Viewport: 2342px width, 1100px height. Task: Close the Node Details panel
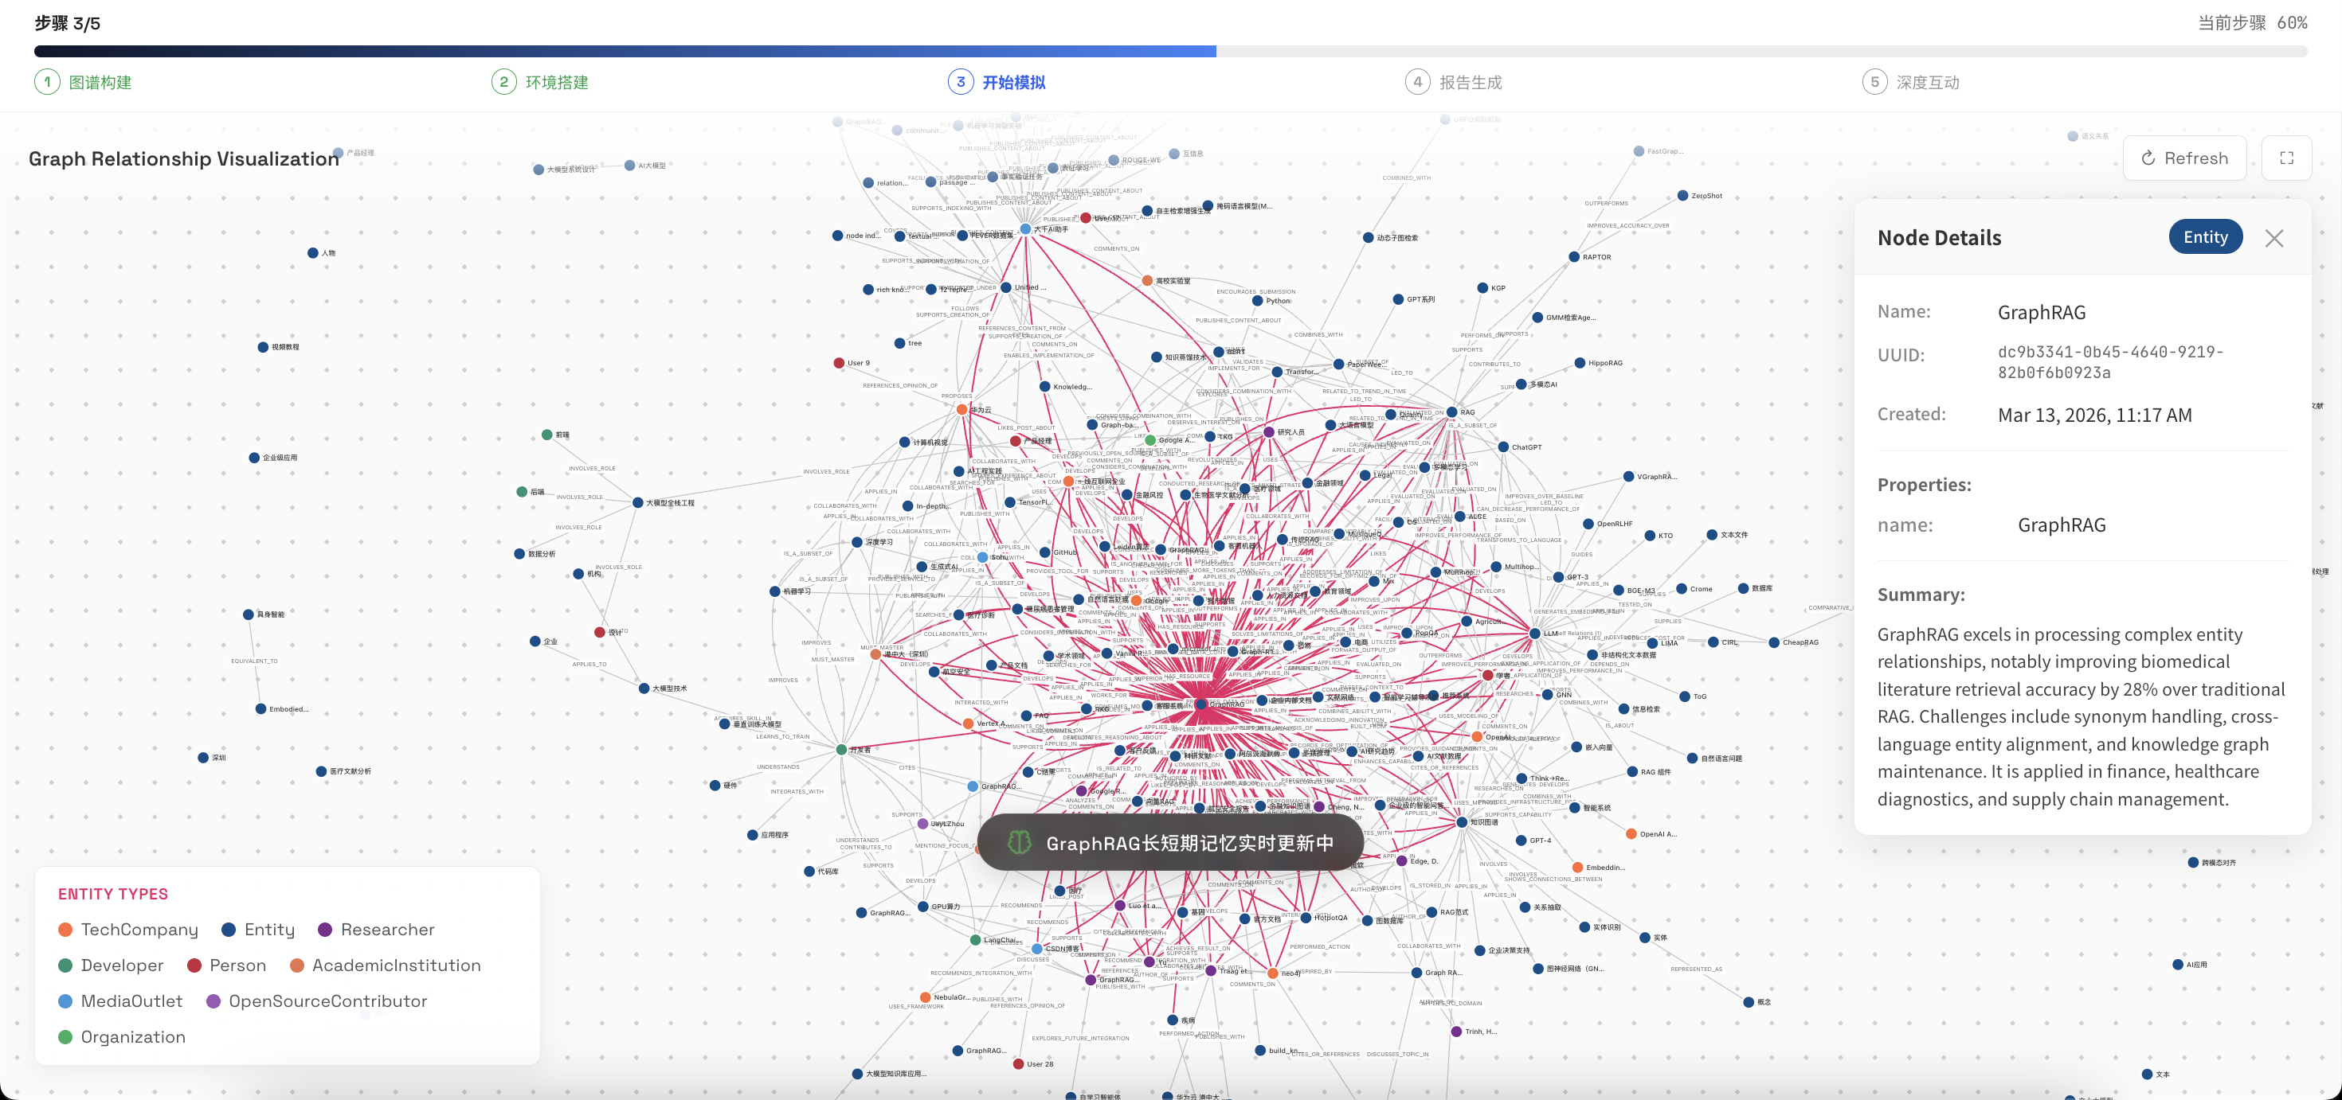coord(2273,238)
